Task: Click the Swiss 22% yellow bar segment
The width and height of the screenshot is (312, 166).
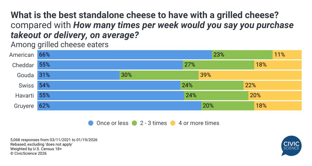Action: pyautogui.click(x=272, y=85)
